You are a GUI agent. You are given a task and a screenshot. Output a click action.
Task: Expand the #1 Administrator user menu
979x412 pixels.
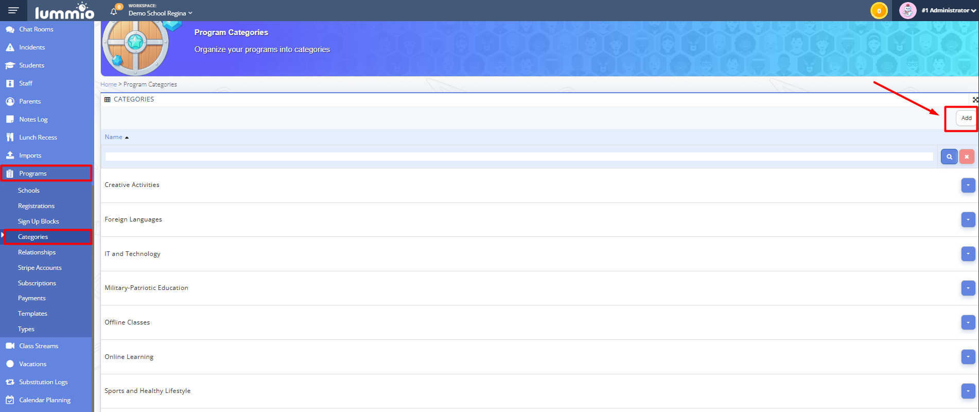pyautogui.click(x=949, y=10)
